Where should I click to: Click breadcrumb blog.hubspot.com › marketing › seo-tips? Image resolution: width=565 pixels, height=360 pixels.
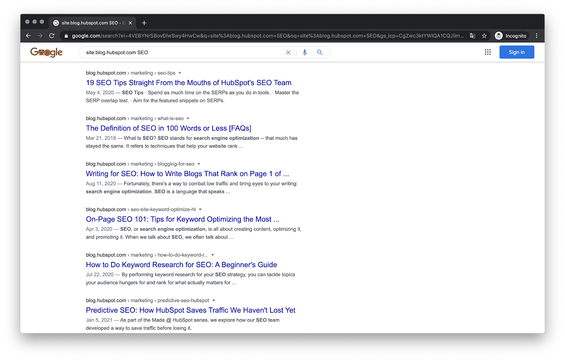point(131,73)
